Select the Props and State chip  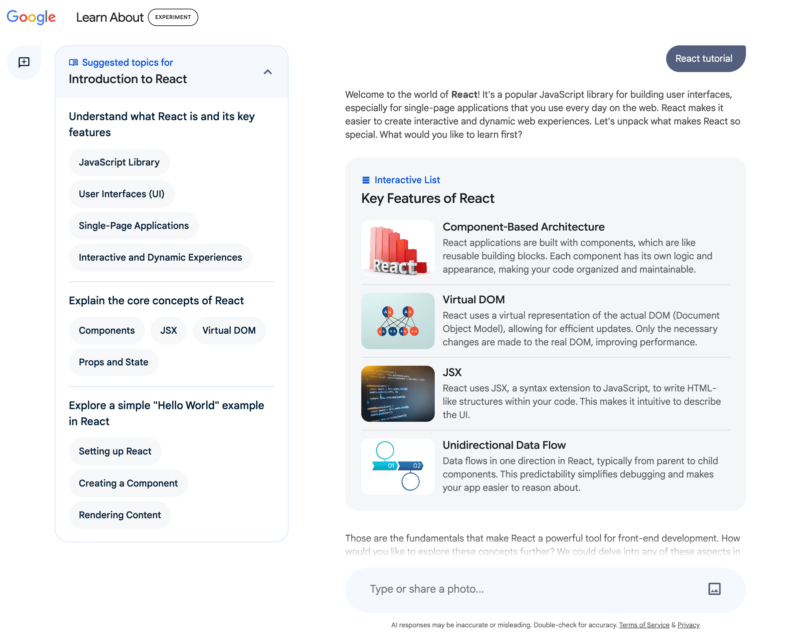113,362
